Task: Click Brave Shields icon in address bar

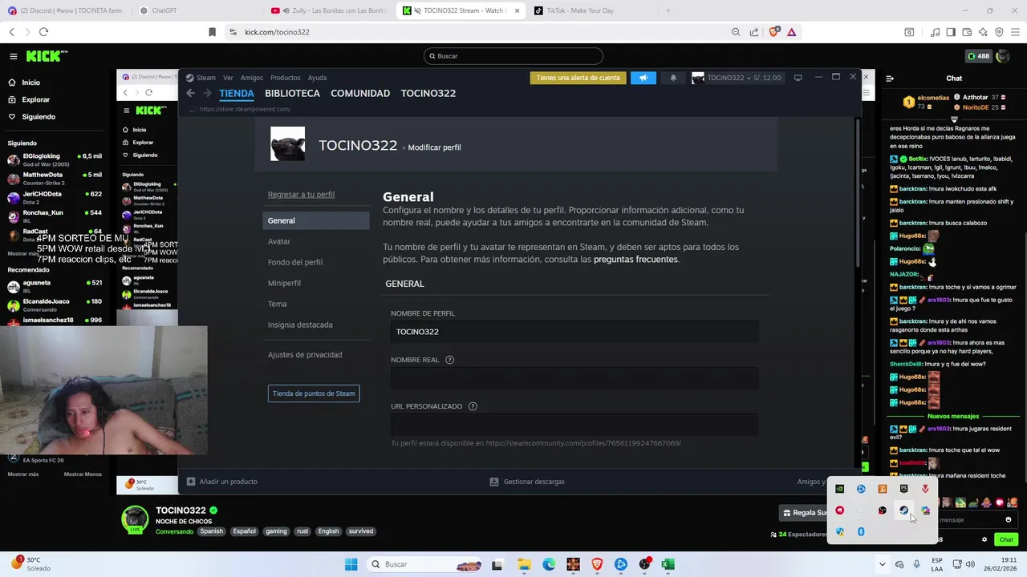Action: pos(774,32)
